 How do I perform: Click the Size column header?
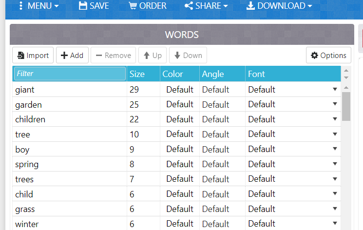click(x=143, y=74)
